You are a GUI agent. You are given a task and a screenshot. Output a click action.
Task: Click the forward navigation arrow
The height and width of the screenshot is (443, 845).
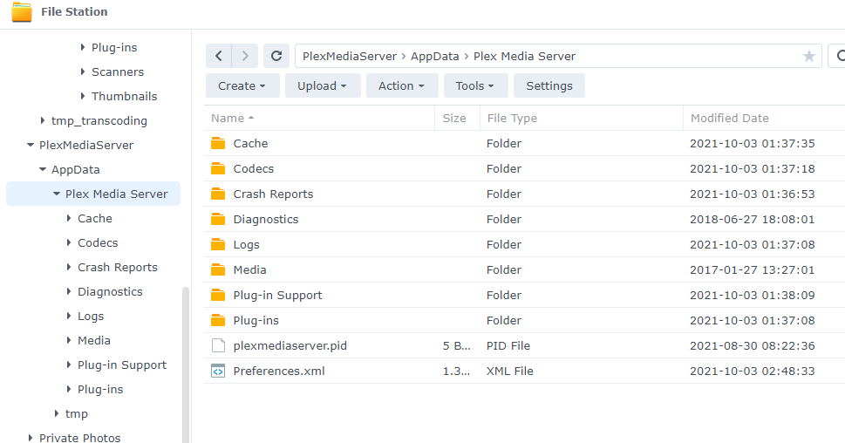(245, 56)
